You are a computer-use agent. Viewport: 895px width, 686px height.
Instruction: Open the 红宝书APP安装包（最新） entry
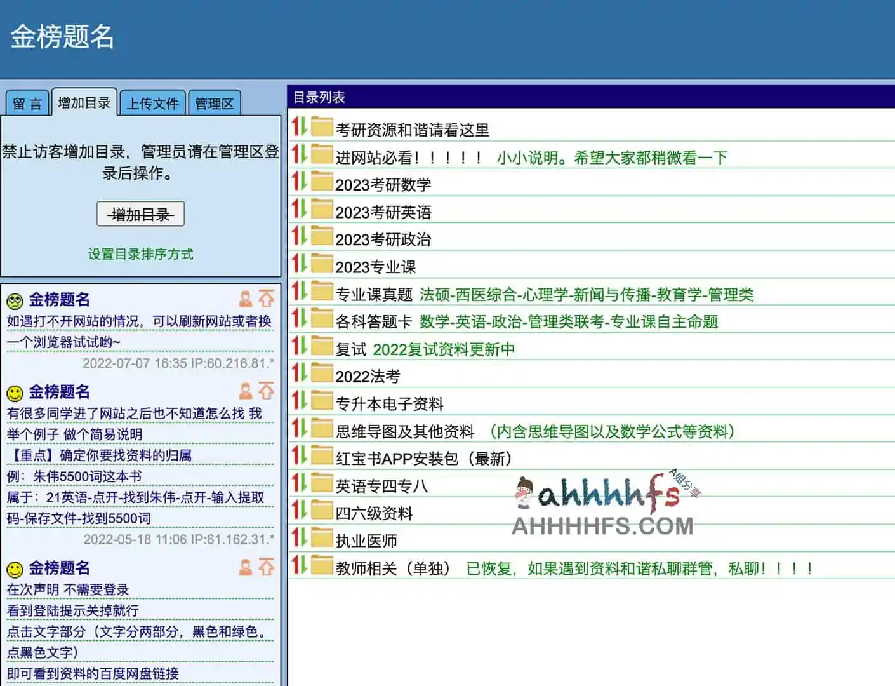(x=422, y=457)
